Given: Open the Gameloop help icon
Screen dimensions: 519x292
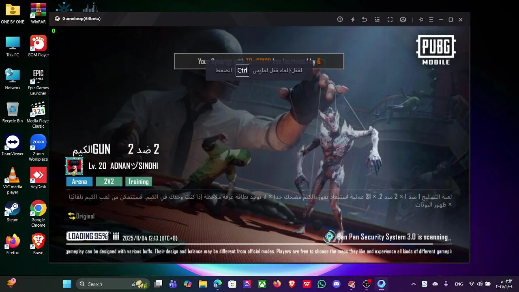Looking at the screenshot, I should point(340,19).
